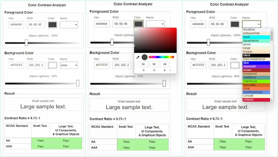The image size is (278, 157).
Task: Click the saturation gradient area of the picker
Action: pyautogui.click(x=155, y=40)
